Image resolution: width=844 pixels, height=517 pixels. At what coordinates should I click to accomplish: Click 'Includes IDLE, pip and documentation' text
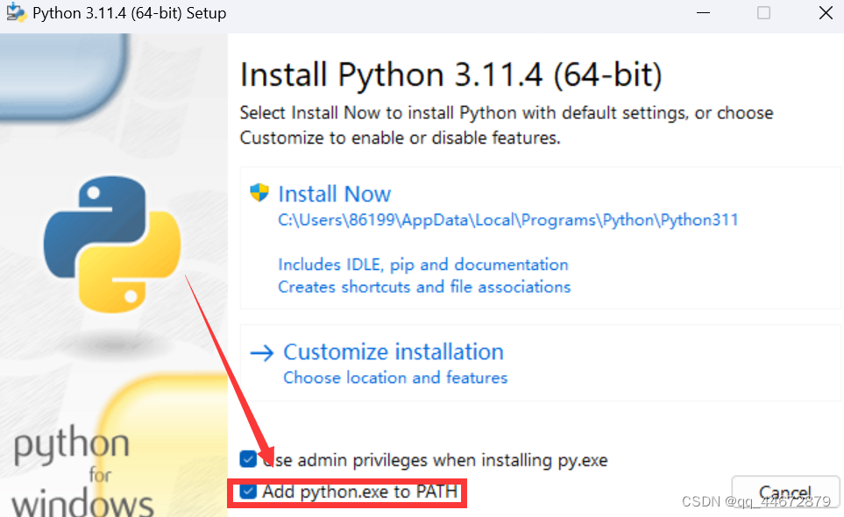(423, 265)
